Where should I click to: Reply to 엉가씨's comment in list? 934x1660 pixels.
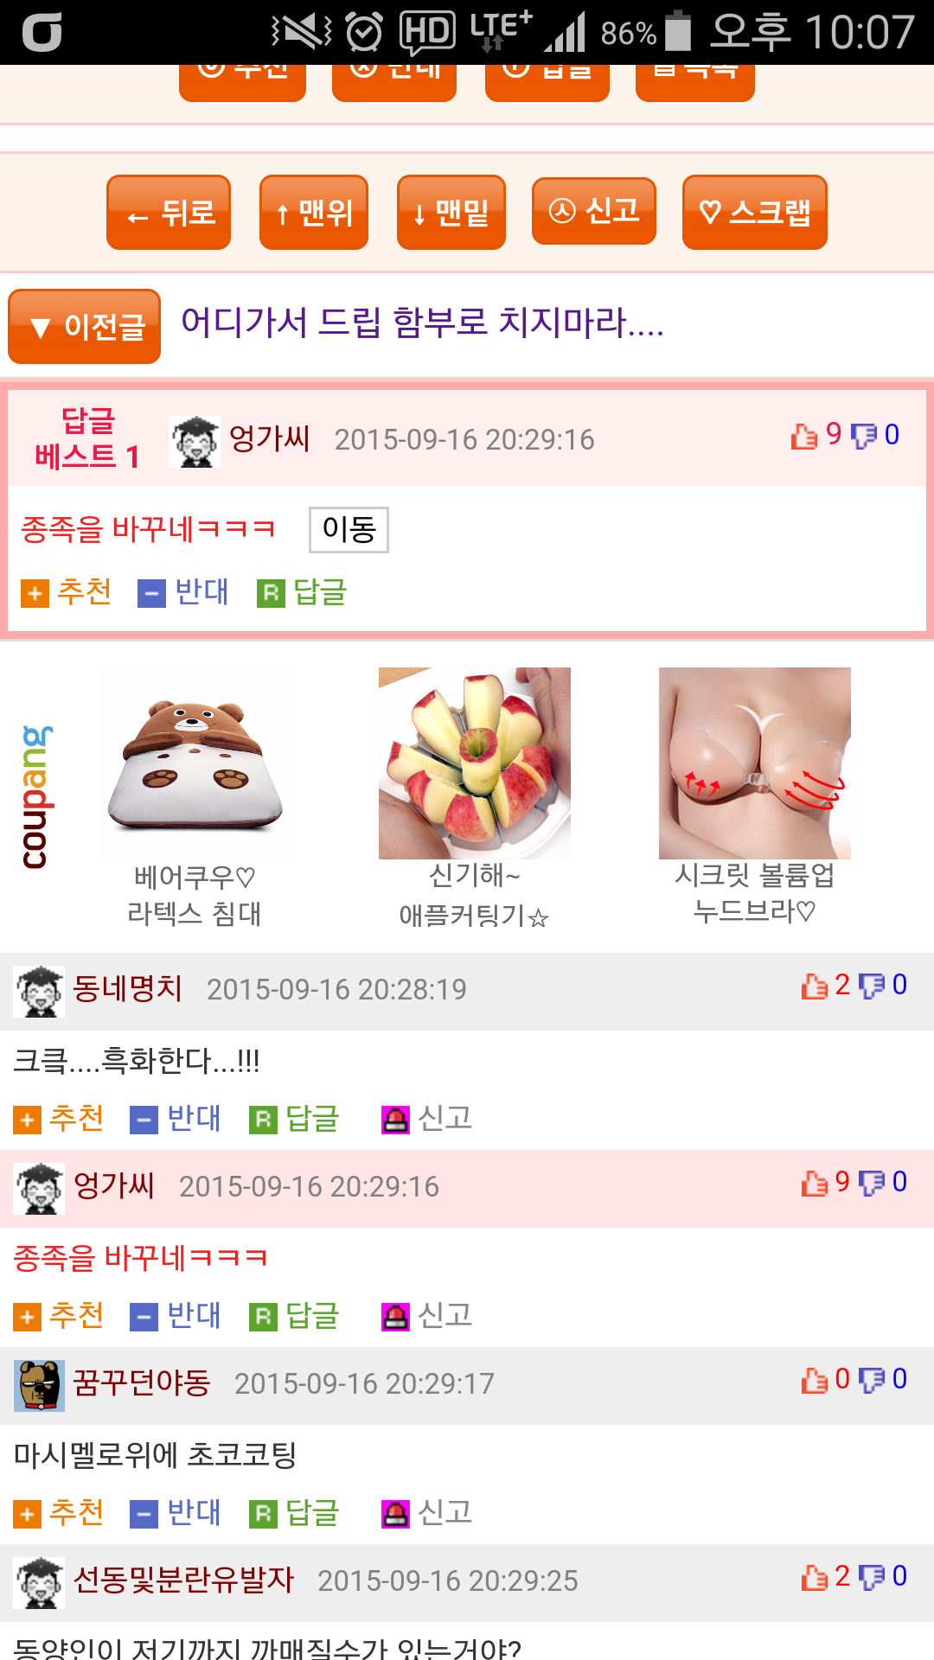coord(294,1316)
